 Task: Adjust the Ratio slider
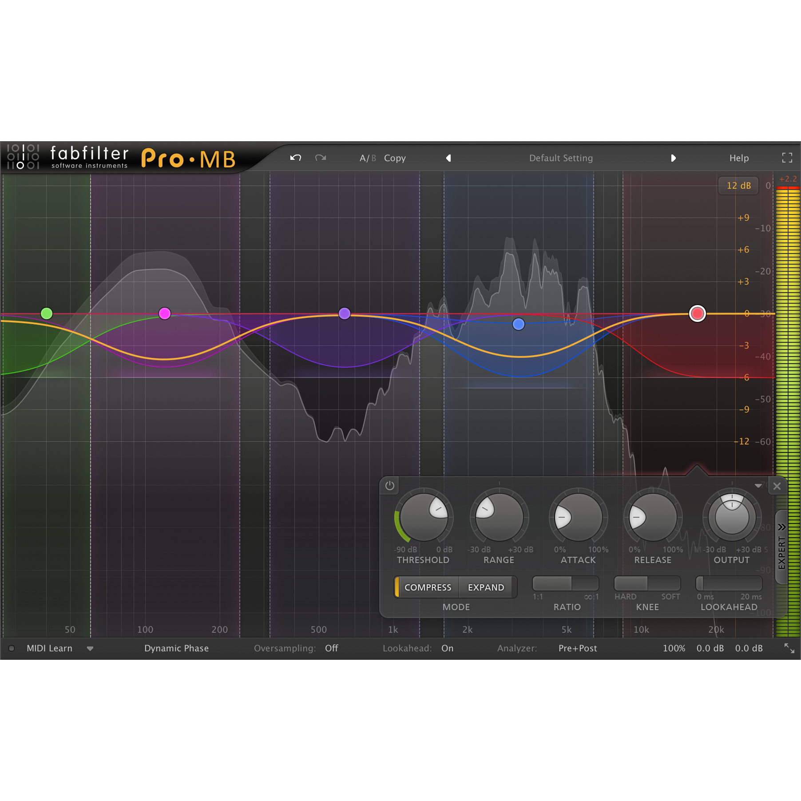(x=566, y=583)
